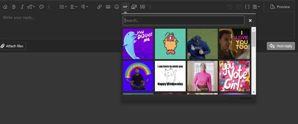Image resolution: width=298 pixels, height=124 pixels.
Task: Open the list options dropdown
Action: [63, 7]
